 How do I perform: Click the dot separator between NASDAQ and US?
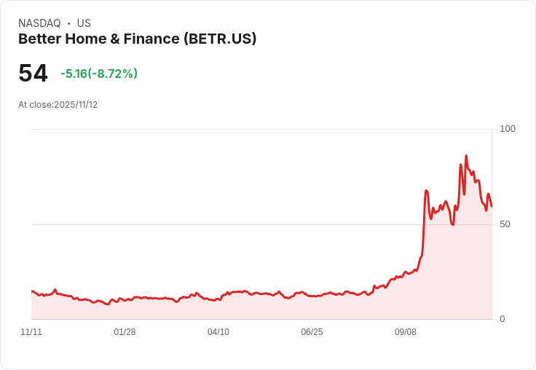click(69, 23)
